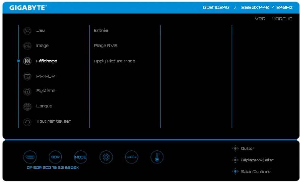Click the joystick icon beside Quitter

pos(235,149)
